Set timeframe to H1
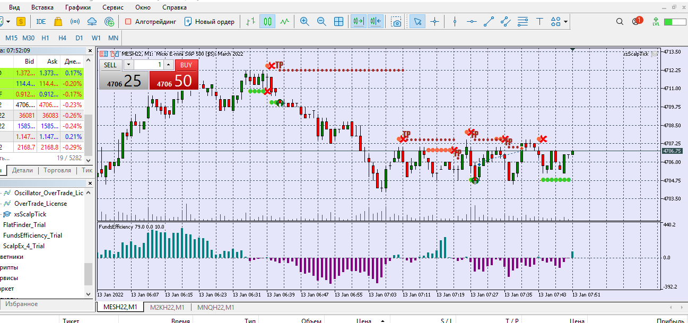 coord(45,38)
